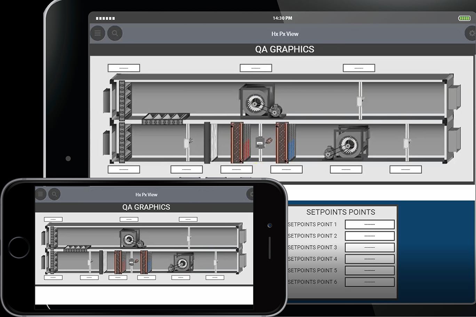
Task: Open the hamburger menu on the phone
Action: (41, 194)
